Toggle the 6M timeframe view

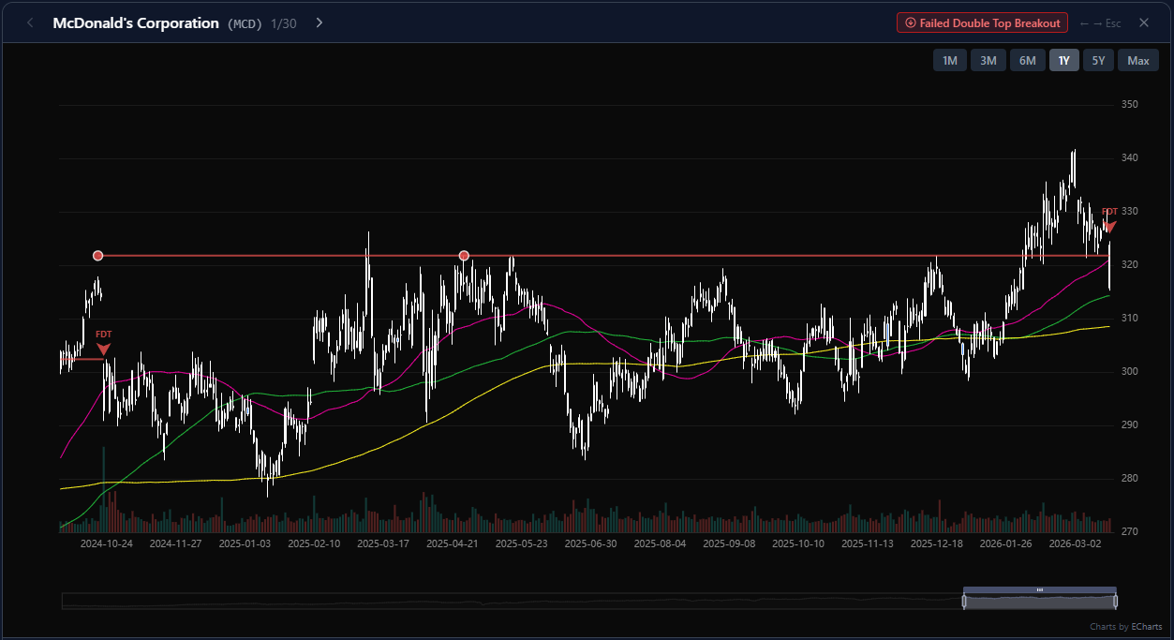pyautogui.click(x=1027, y=60)
